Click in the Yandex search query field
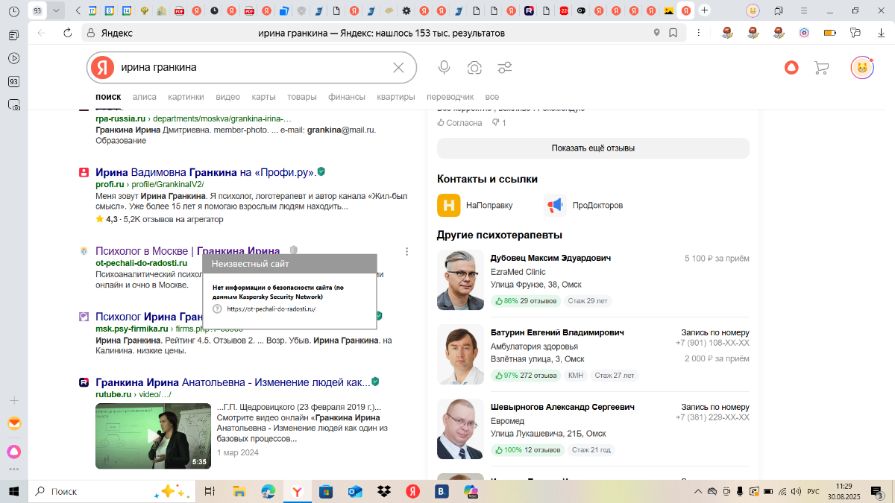 [x=254, y=68]
